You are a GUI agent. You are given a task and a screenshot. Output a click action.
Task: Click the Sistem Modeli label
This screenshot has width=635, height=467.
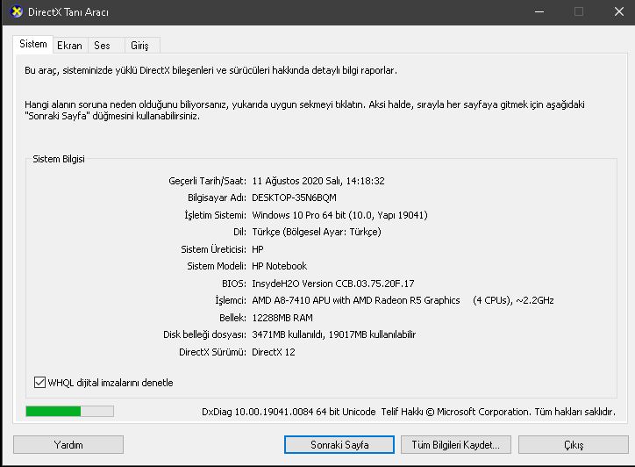[217, 266]
